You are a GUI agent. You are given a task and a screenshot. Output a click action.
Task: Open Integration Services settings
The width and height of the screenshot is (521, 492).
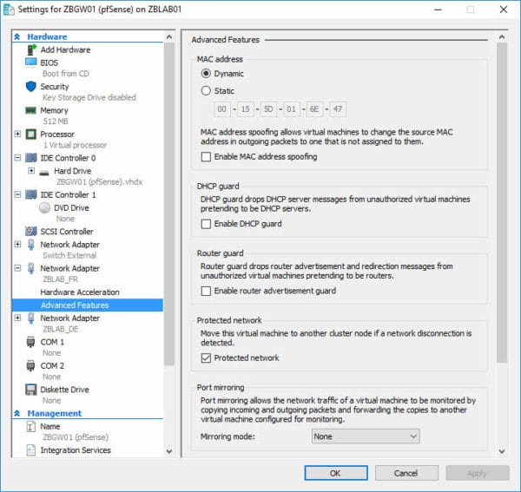[x=76, y=450]
